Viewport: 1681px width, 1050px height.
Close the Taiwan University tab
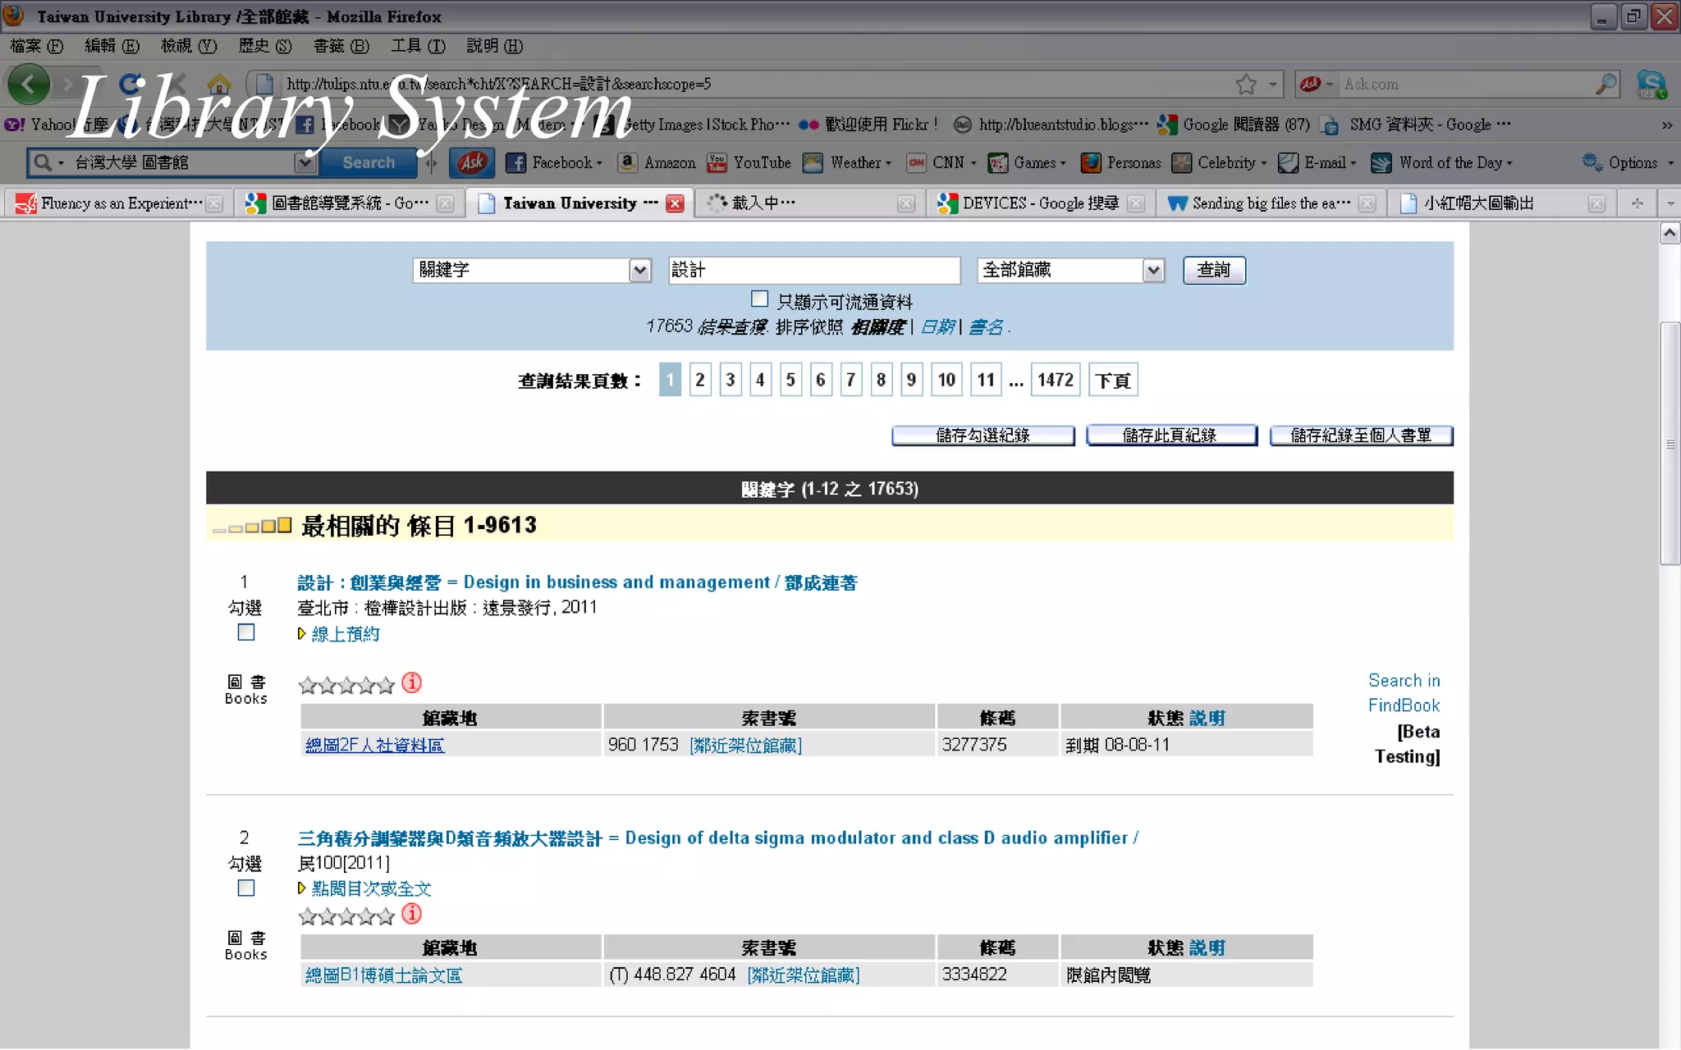click(675, 203)
